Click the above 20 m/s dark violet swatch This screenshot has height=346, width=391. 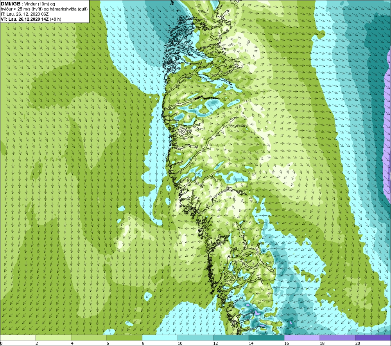[373, 338]
